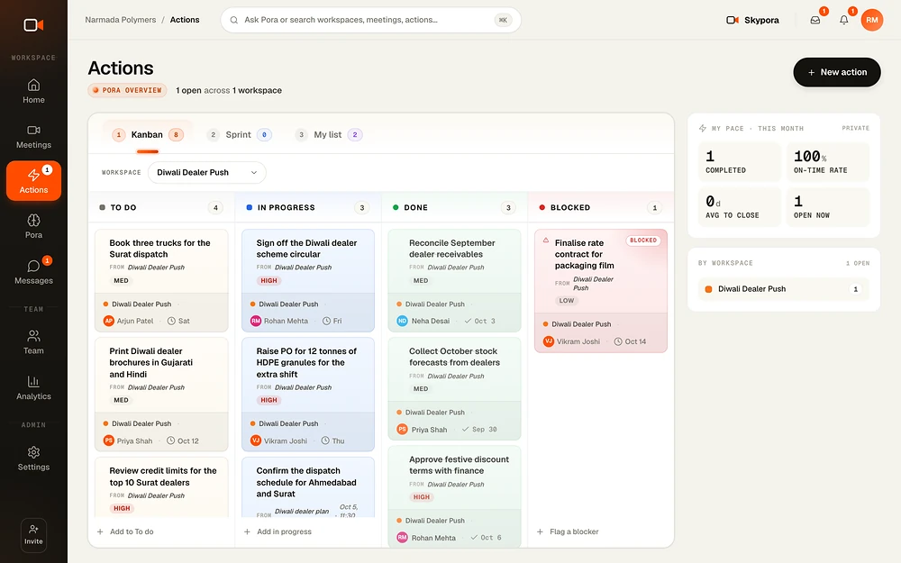Viewport: 901px width, 563px height.
Task: Open Approve festive discount terms card
Action: tap(454, 496)
